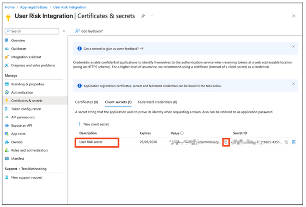Screen dimensions: 306x207
Task: Click the Expires column header
Action: 145,133
